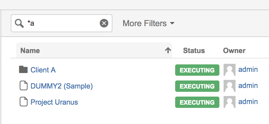The image size is (269, 124).
Task: Click the magnifier search icon
Action: (19, 23)
